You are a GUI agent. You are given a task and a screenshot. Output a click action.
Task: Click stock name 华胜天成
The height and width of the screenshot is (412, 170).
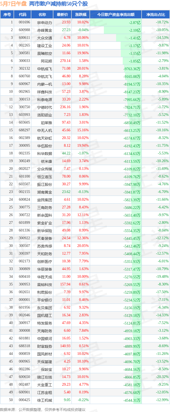tap(45, 277)
